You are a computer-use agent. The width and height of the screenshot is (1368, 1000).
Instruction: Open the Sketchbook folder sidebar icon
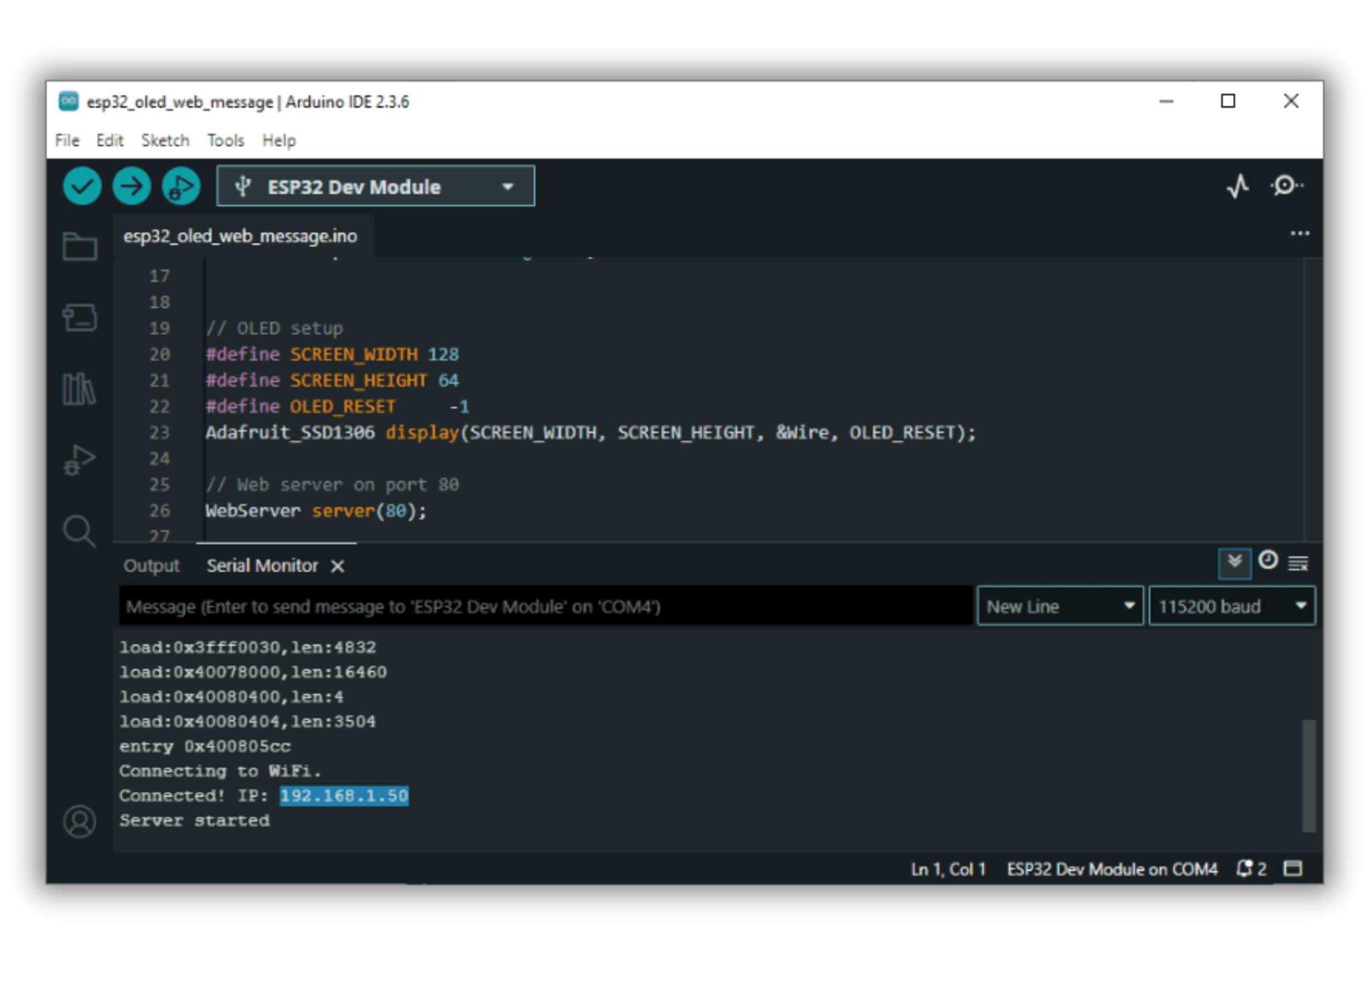[79, 246]
